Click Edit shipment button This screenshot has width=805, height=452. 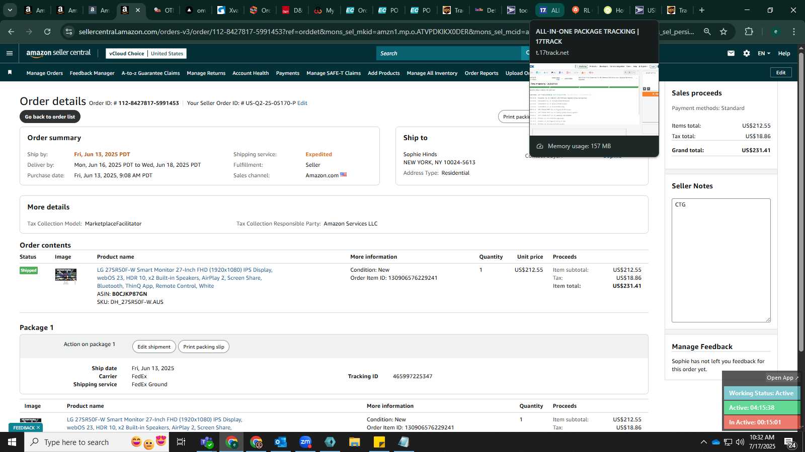154,347
